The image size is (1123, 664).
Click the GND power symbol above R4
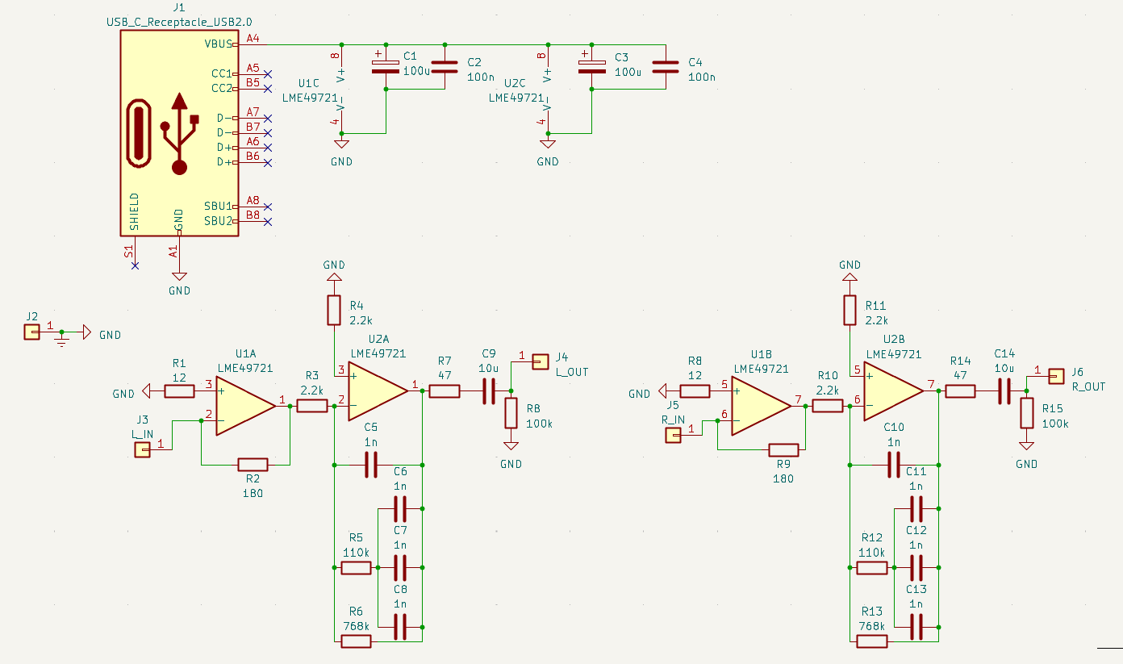point(334,278)
